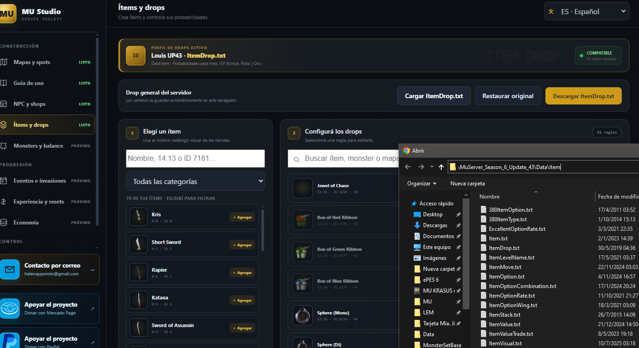Viewport: 639px width, 348px height.
Task: Open the ES · Español language dropdown
Action: pos(586,11)
